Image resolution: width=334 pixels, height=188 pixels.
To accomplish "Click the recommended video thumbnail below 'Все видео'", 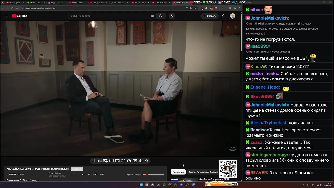I will [184, 180].
